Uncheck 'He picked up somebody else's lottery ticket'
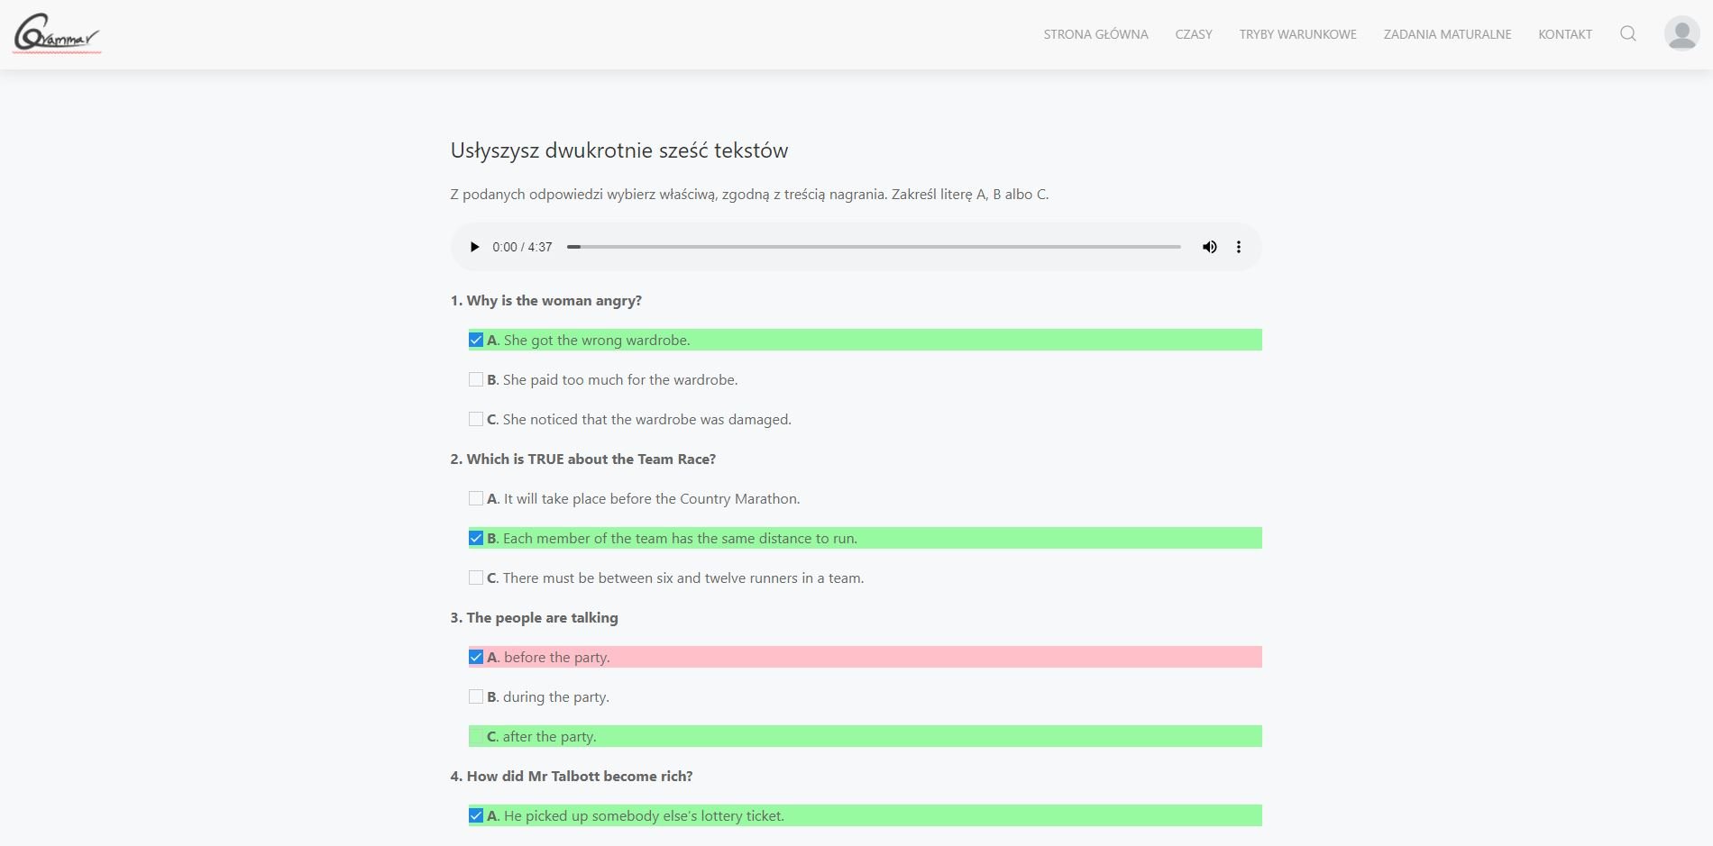 [x=476, y=816]
